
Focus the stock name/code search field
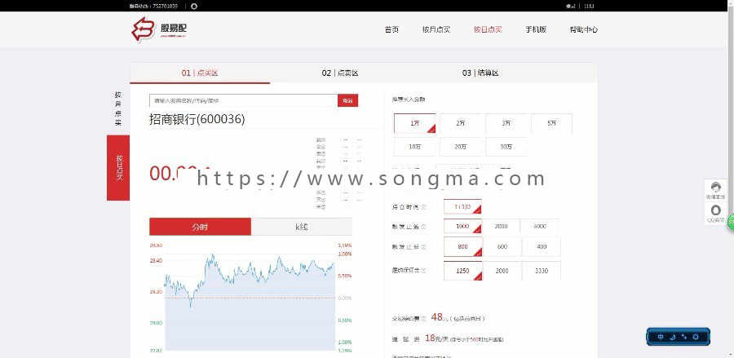pos(243,100)
